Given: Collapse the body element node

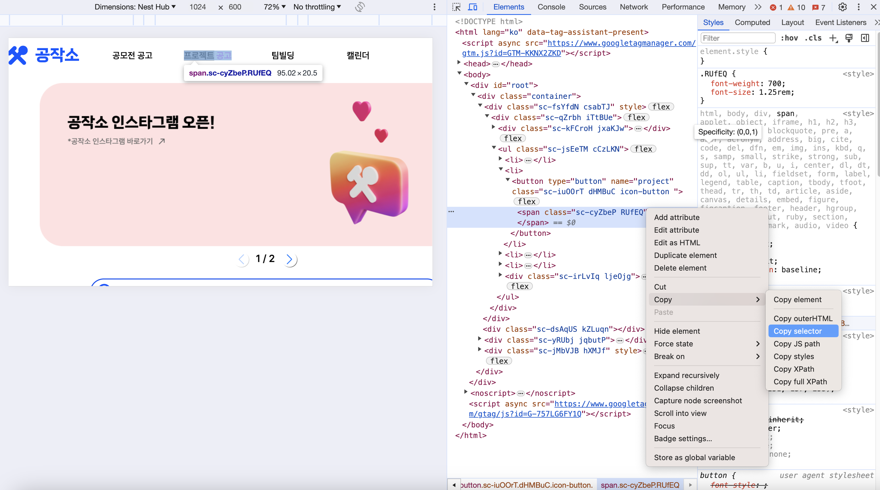Looking at the screenshot, I should [460, 74].
